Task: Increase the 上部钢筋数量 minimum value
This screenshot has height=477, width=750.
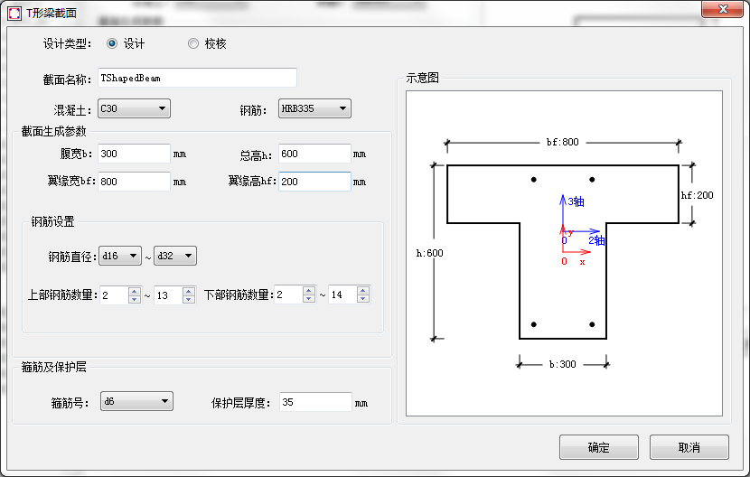Action: click(135, 291)
